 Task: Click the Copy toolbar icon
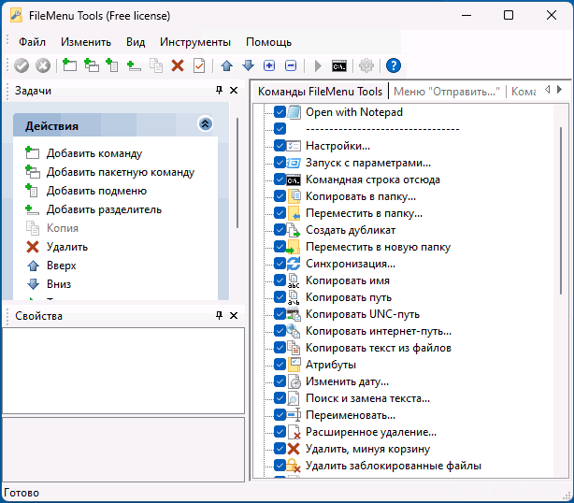click(156, 65)
